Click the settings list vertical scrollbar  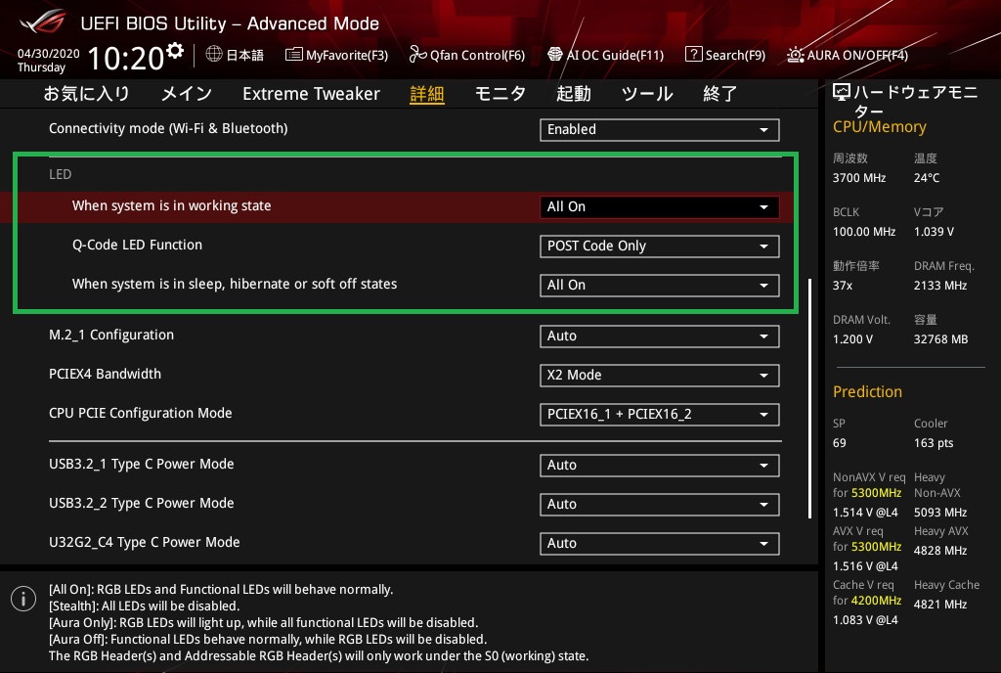(x=809, y=398)
